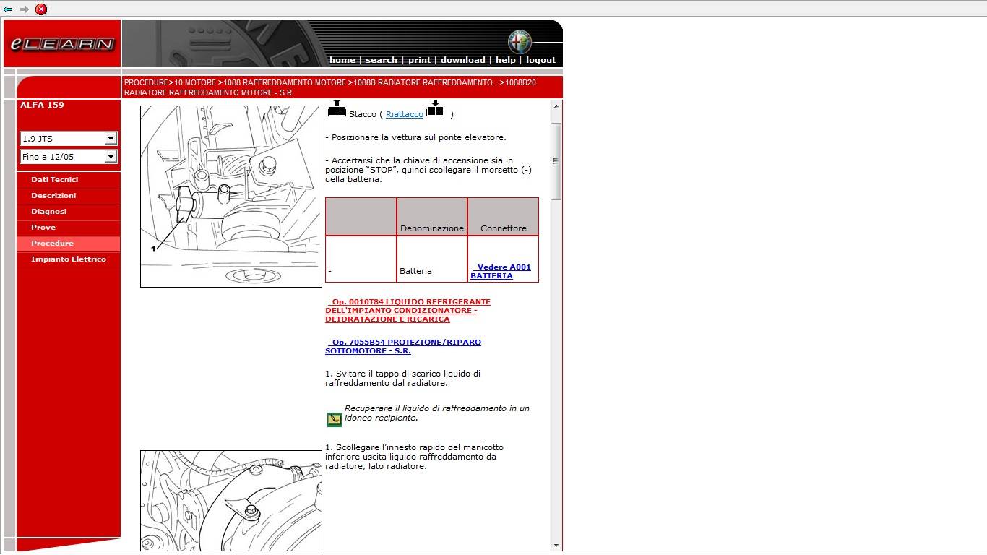
Task: Click the Recuperare il liquido note text
Action: [x=437, y=413]
